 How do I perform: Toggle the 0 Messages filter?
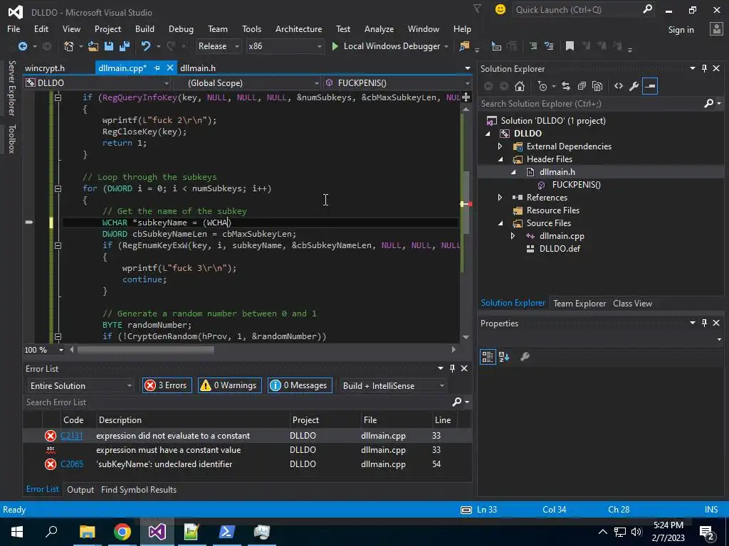point(300,385)
